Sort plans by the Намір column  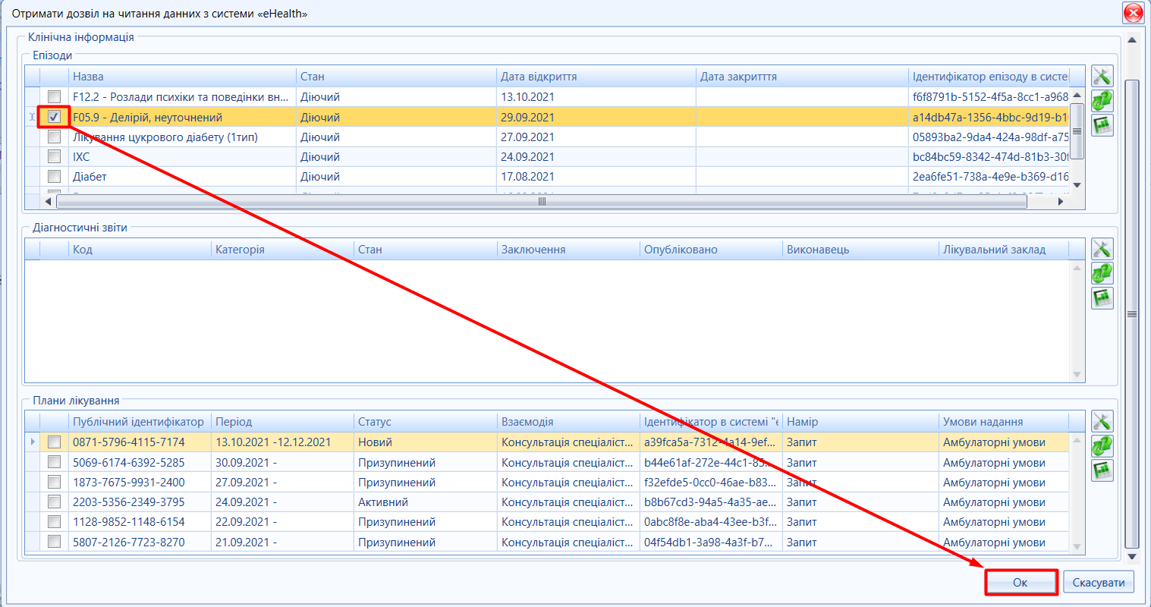point(860,422)
